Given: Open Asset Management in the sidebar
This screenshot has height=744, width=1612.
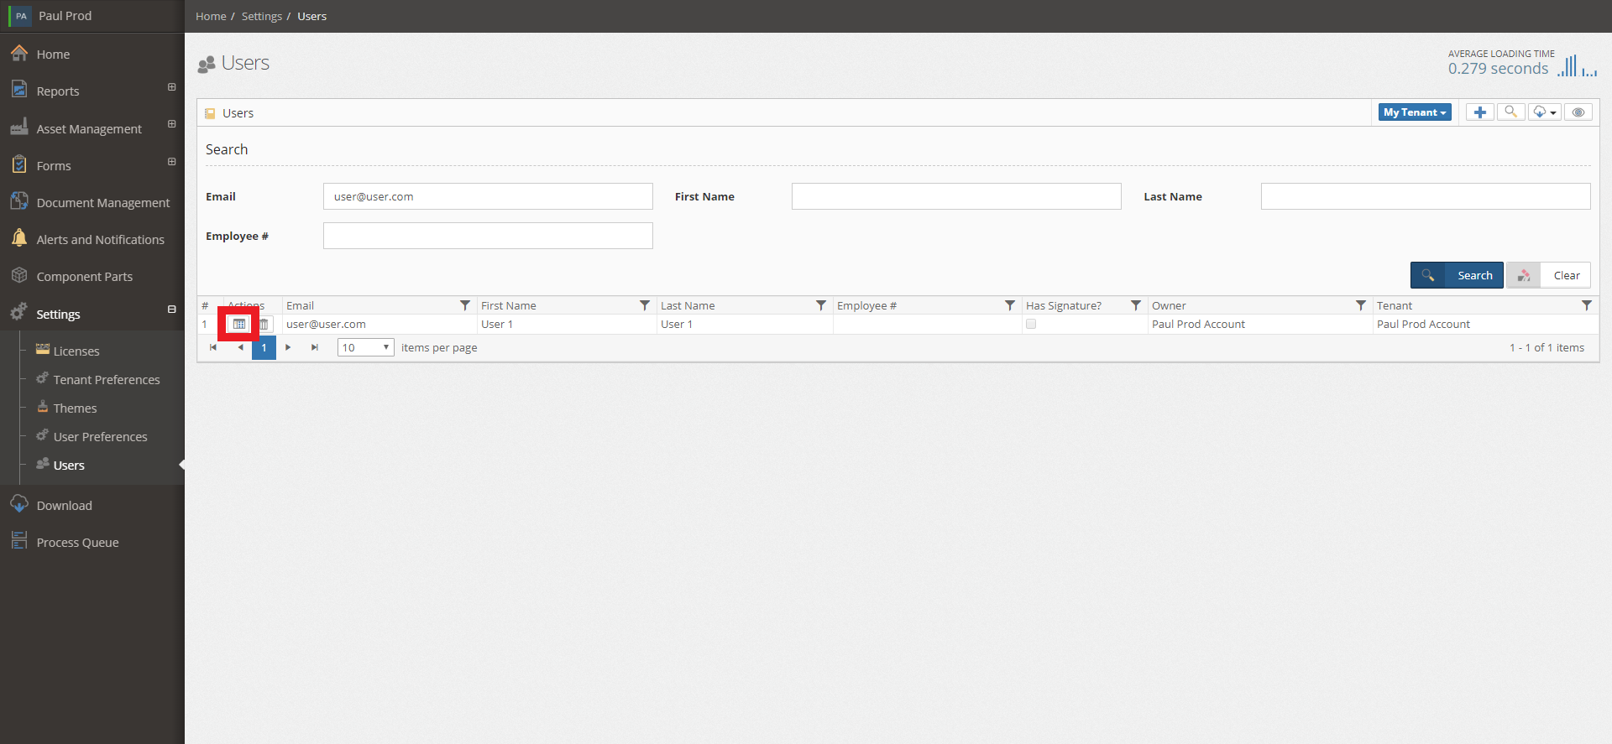Looking at the screenshot, I should click(89, 128).
